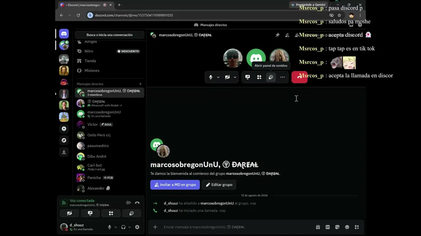Open the Carl-bot direct message

pos(110,167)
